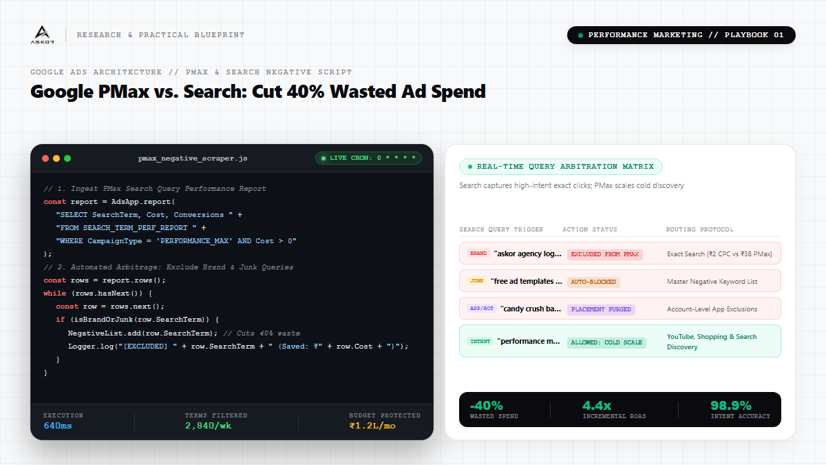Click the 98.9% intent accuracy stat
This screenshot has height=465, width=826.
pyautogui.click(x=740, y=409)
